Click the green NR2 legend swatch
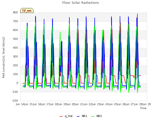This screenshot has height=121, width=162. [x=93, y=116]
